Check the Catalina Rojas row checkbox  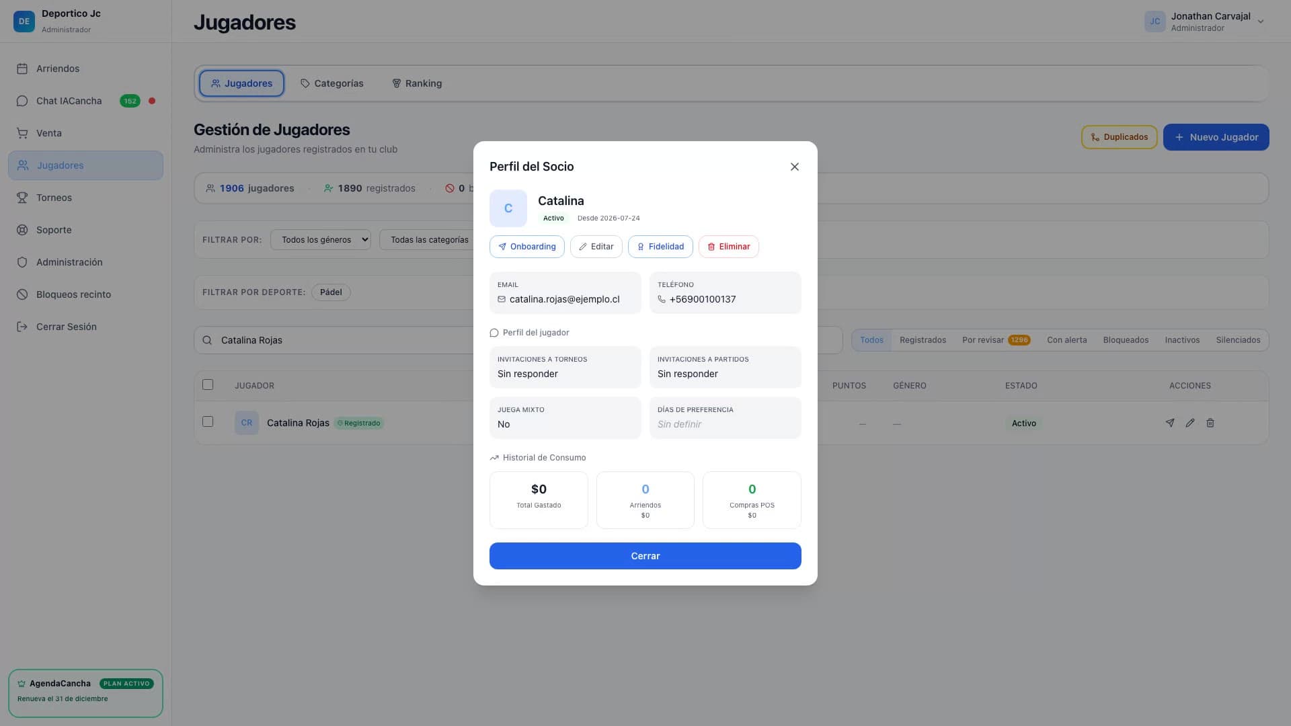click(208, 421)
